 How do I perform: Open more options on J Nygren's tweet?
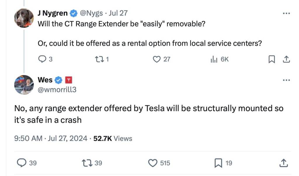point(286,13)
